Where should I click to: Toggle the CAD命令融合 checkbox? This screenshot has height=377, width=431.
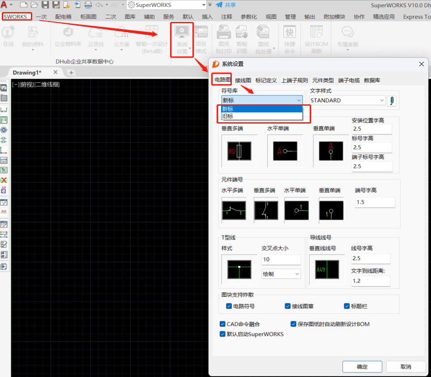[x=222, y=324]
